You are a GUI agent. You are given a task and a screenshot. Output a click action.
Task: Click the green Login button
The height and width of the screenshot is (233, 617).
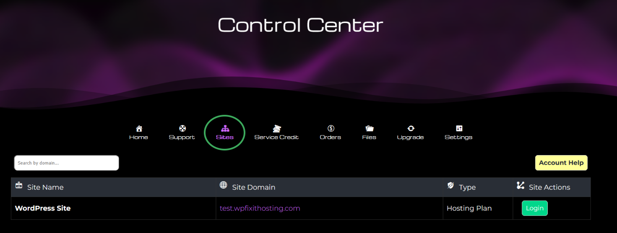click(x=535, y=208)
